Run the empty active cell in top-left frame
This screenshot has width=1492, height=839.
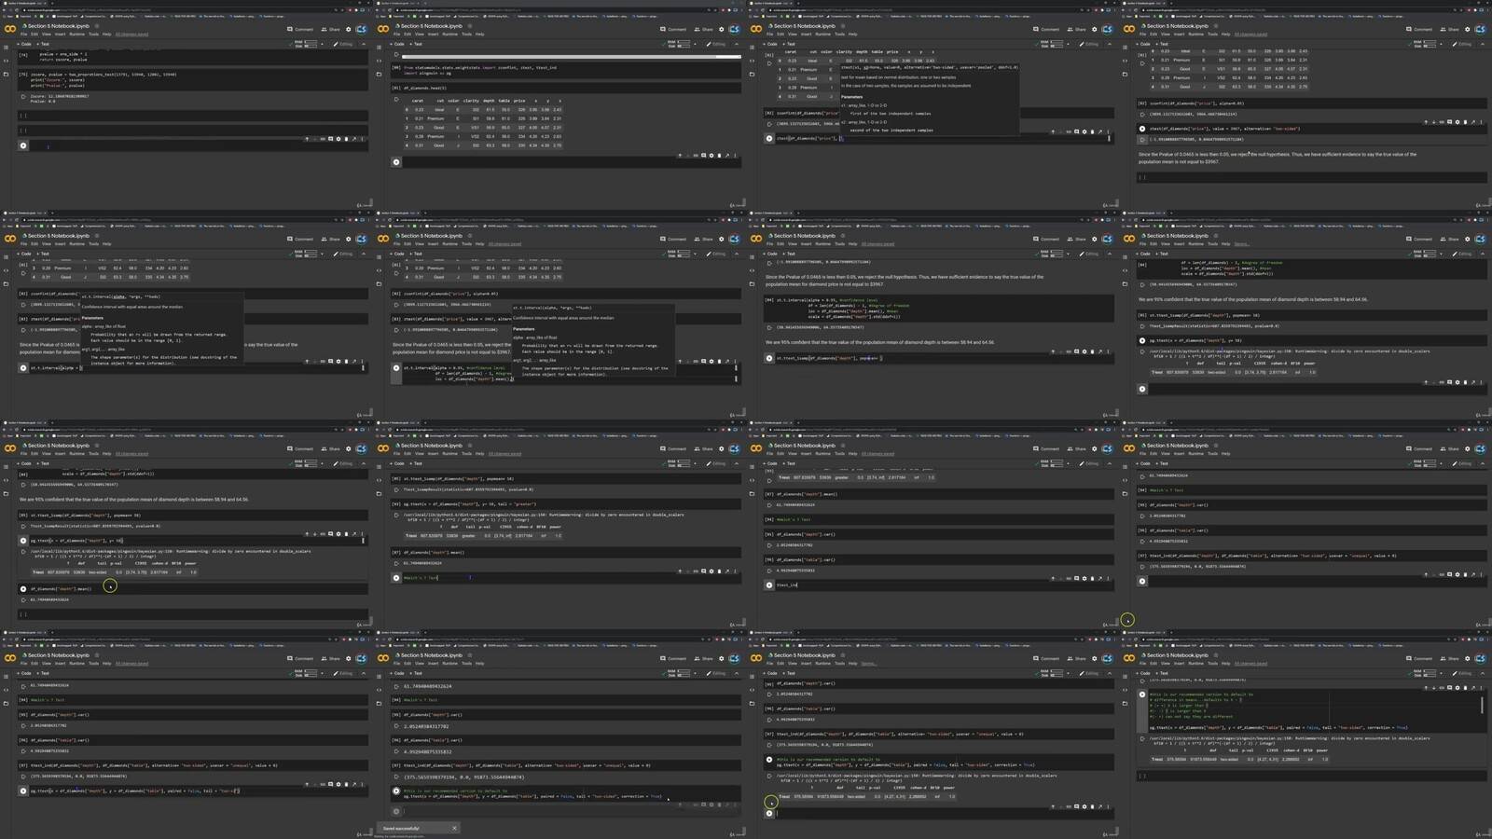point(23,145)
